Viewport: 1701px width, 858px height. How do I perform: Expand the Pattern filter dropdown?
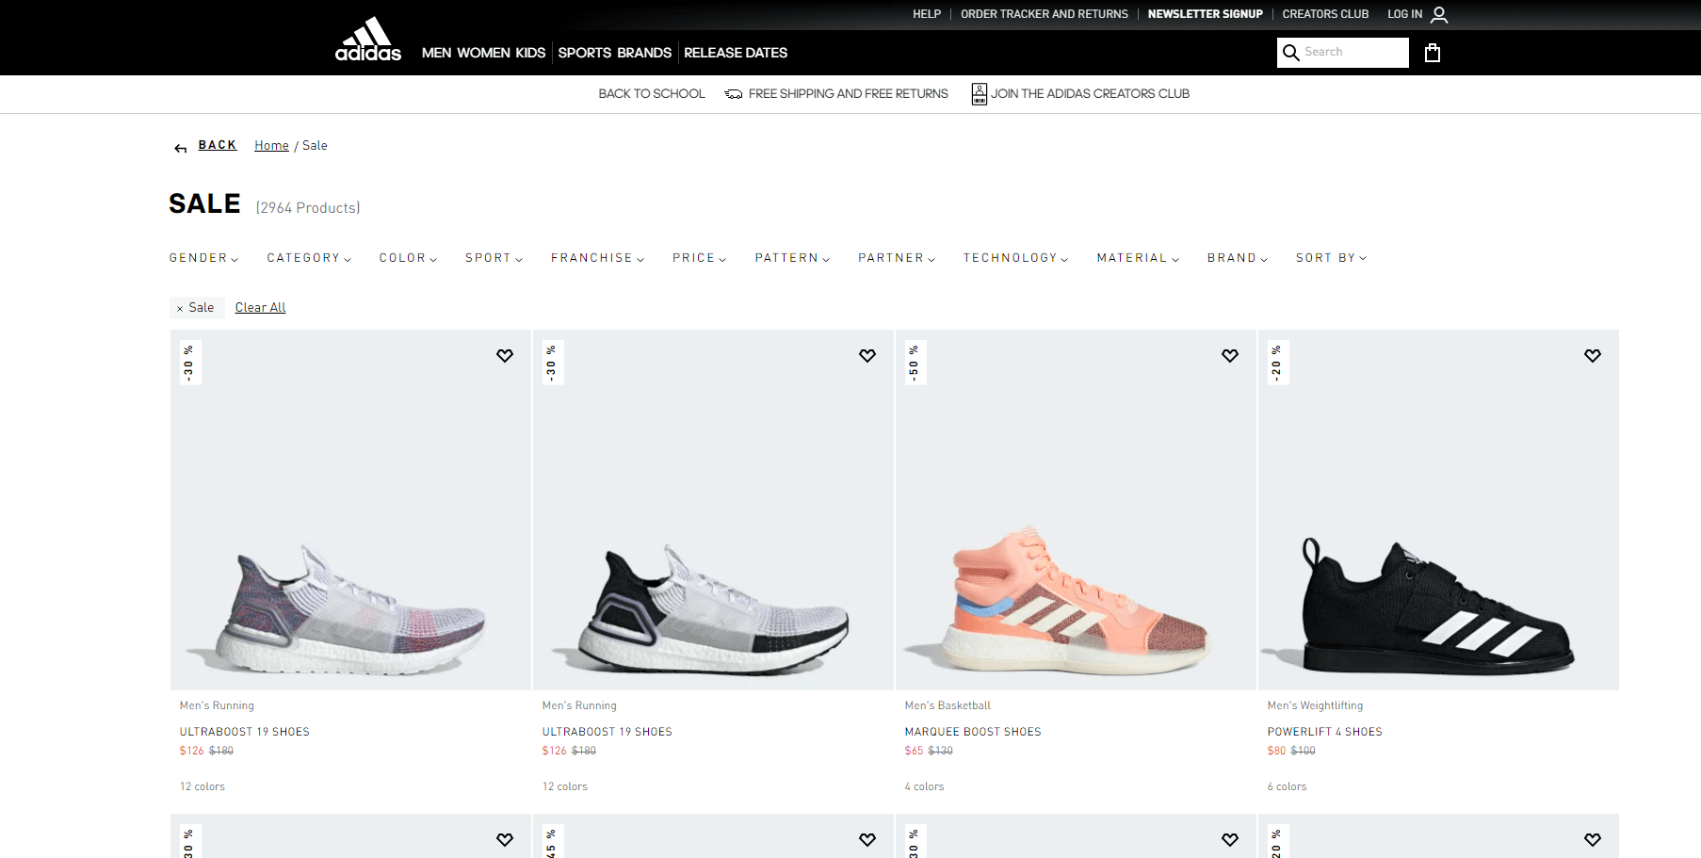pyautogui.click(x=792, y=258)
